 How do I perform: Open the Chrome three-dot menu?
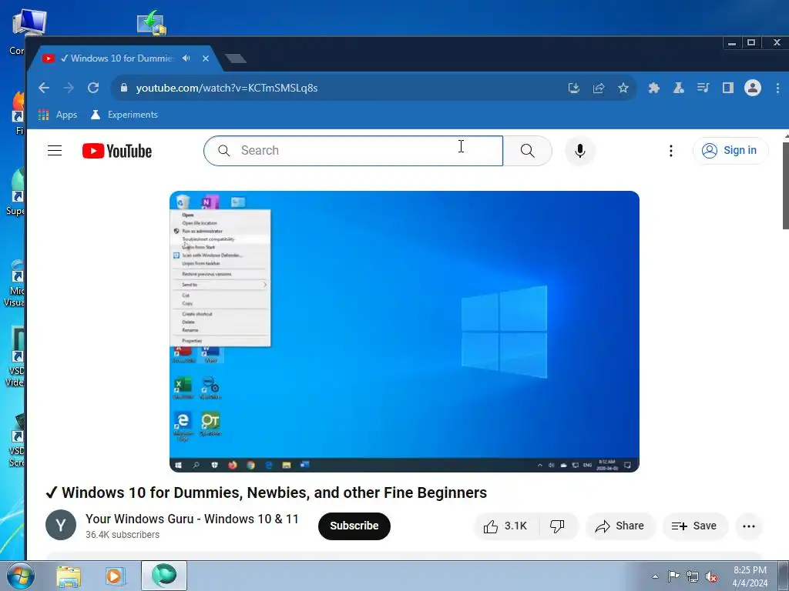click(x=777, y=88)
